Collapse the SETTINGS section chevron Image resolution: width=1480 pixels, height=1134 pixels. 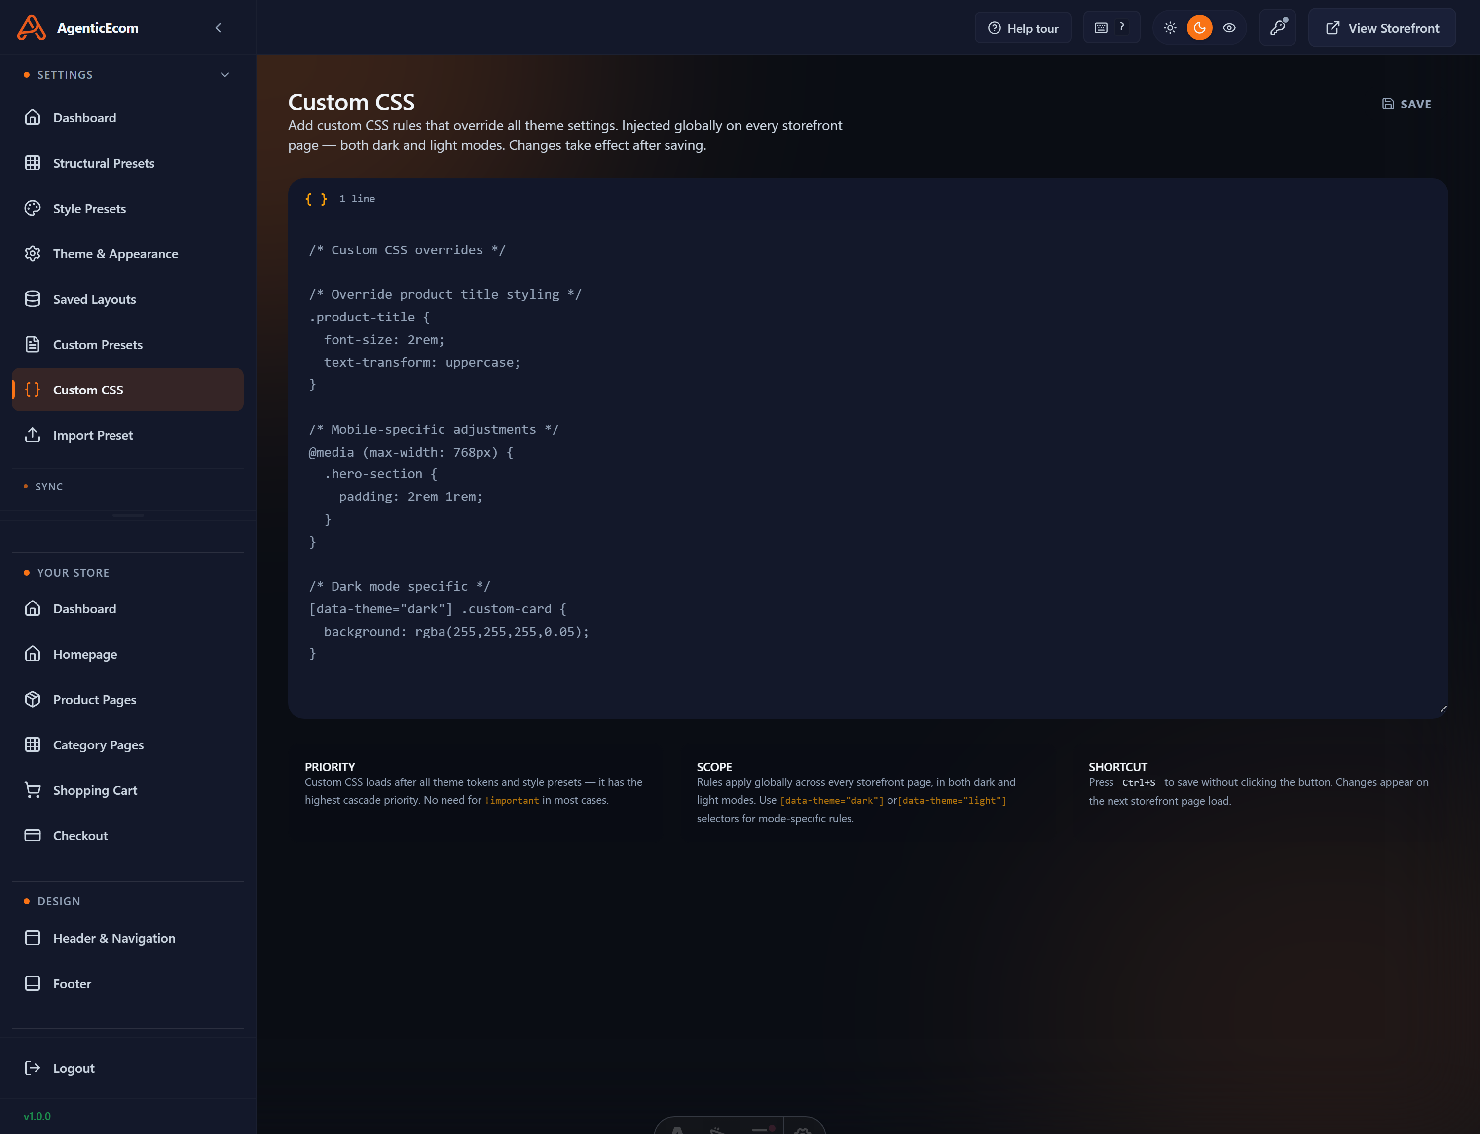click(x=225, y=75)
